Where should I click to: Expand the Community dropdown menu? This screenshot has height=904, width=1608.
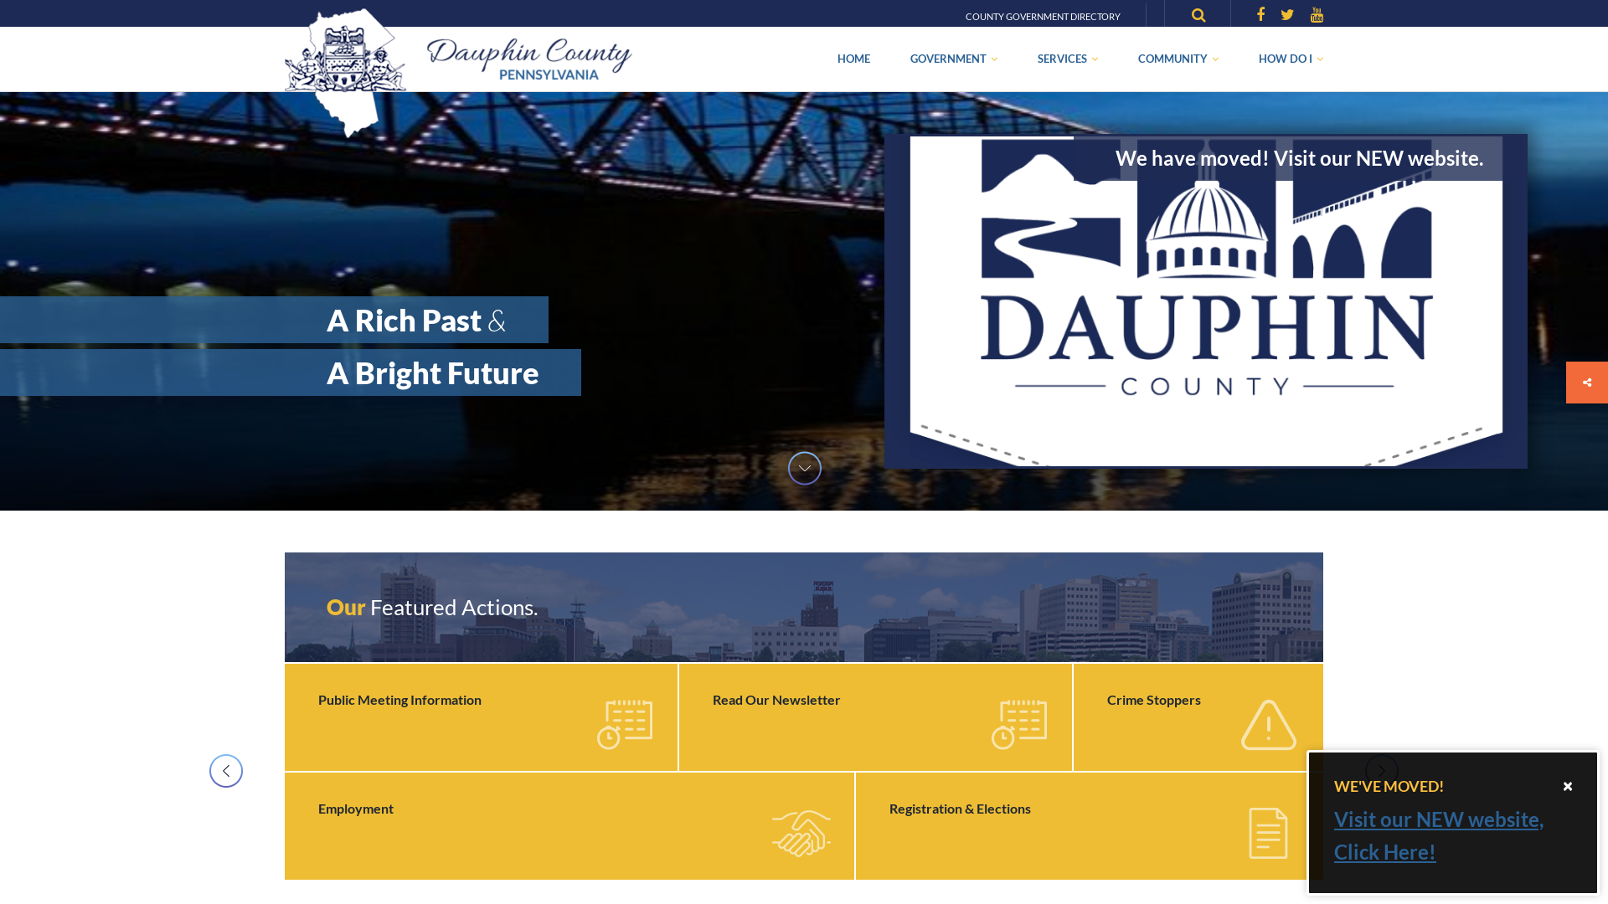[x=1178, y=59]
